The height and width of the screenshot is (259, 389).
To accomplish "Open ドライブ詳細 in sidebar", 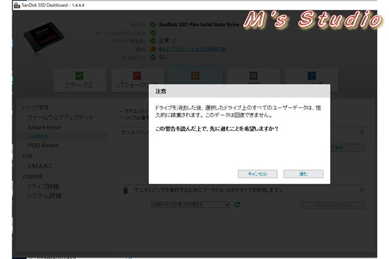I will pos(43,186).
